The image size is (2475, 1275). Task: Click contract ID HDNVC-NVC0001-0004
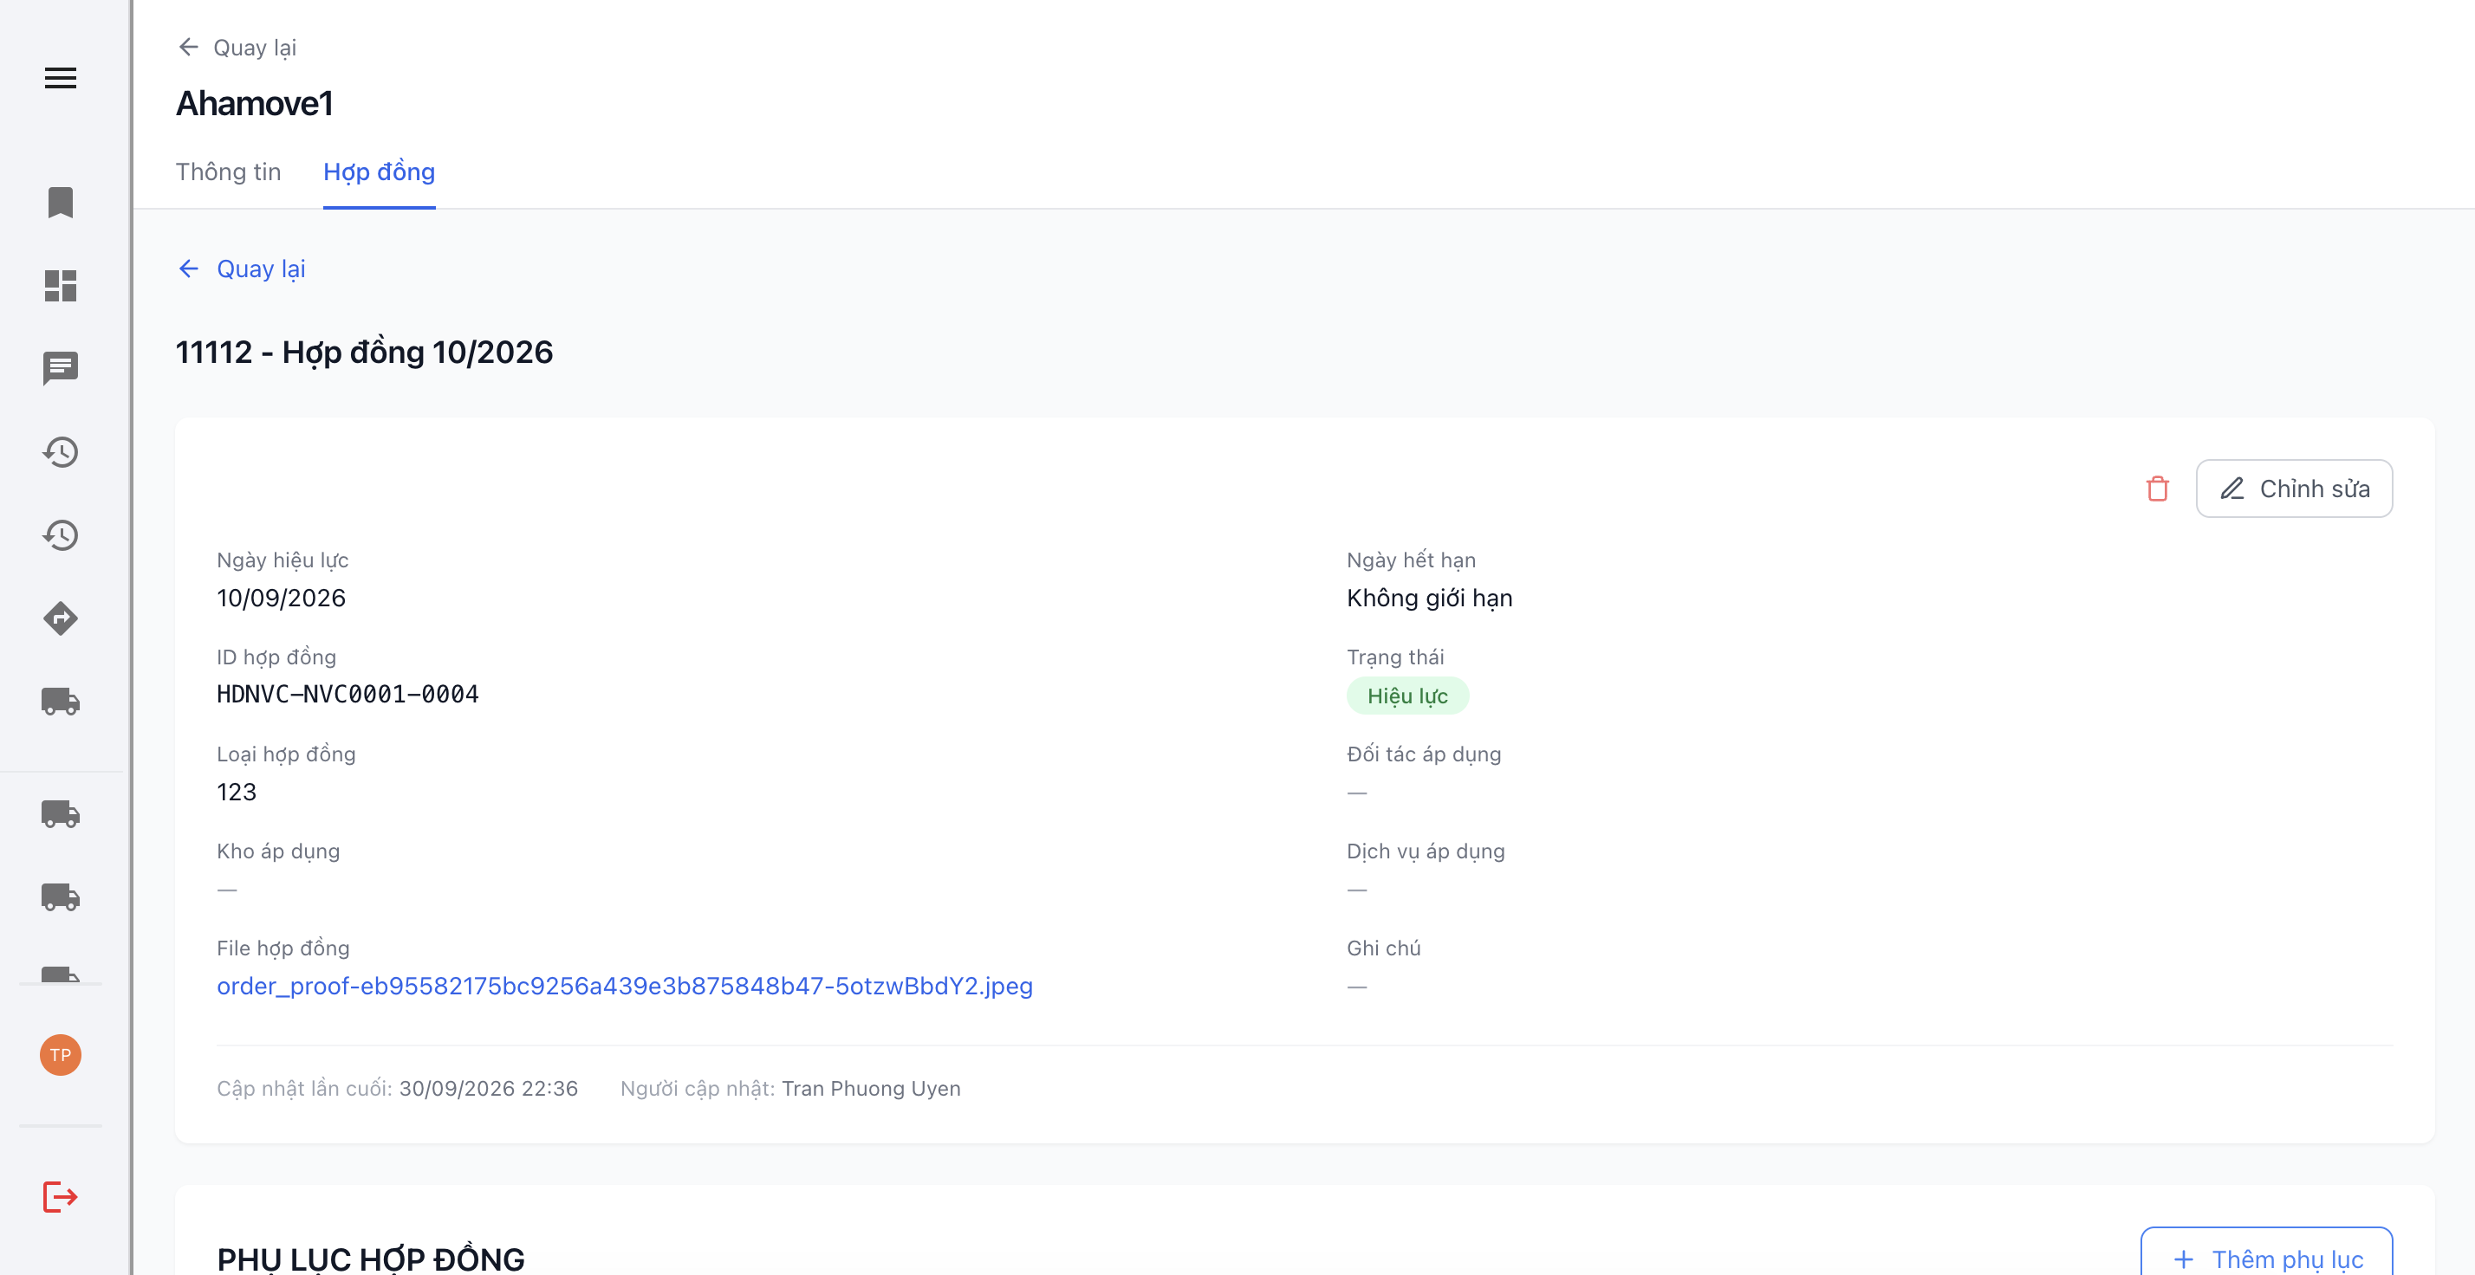click(348, 694)
